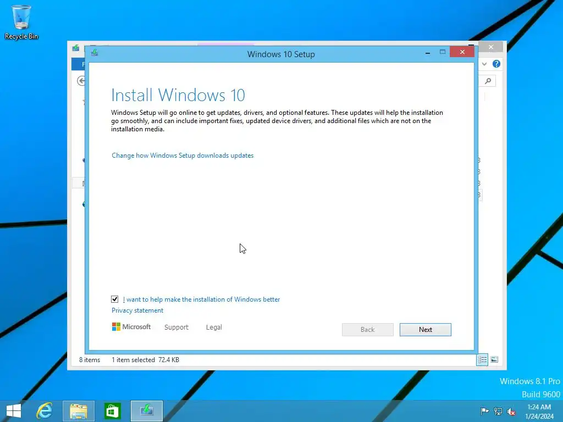Launch Internet Explorer from taskbar
Image resolution: width=563 pixels, height=422 pixels.
(45, 411)
